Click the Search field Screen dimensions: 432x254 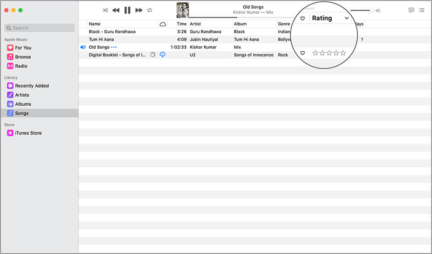point(39,28)
